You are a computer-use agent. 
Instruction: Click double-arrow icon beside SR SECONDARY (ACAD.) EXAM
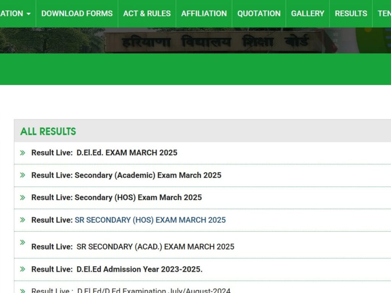tap(23, 242)
